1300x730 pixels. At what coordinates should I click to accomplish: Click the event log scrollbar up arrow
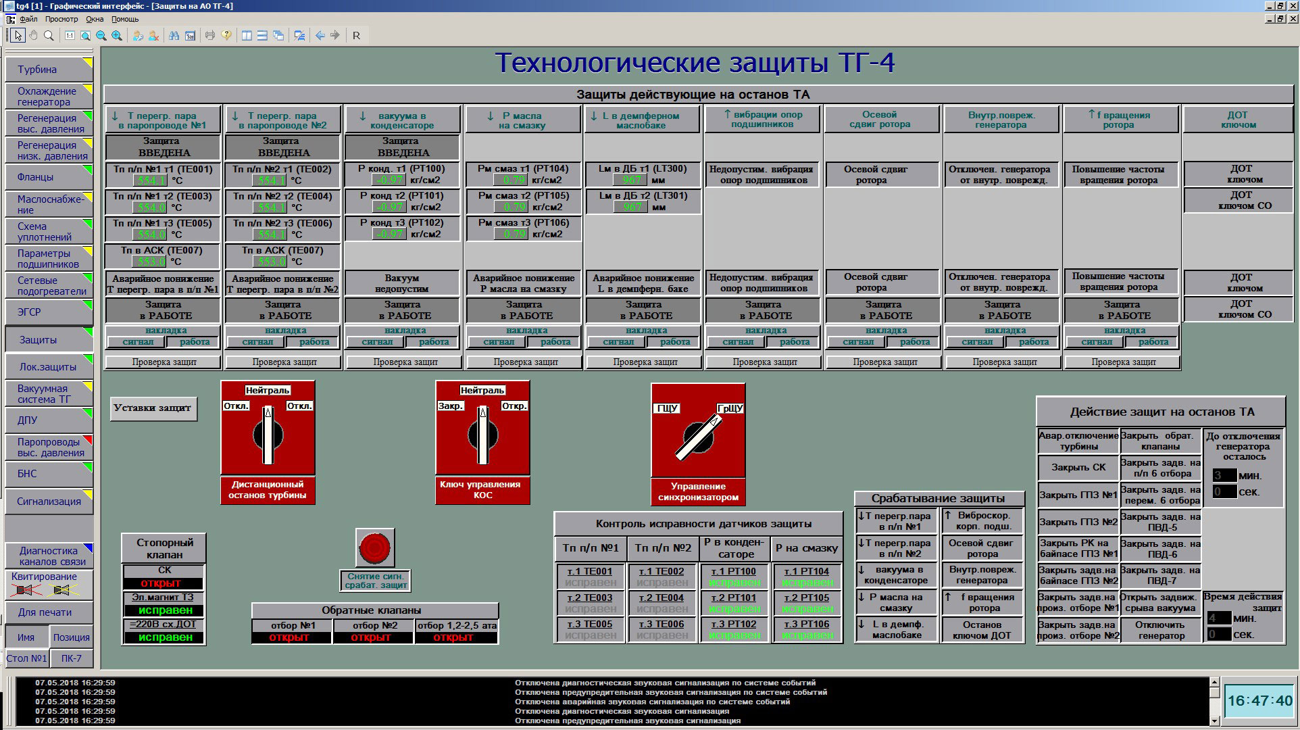[1214, 683]
